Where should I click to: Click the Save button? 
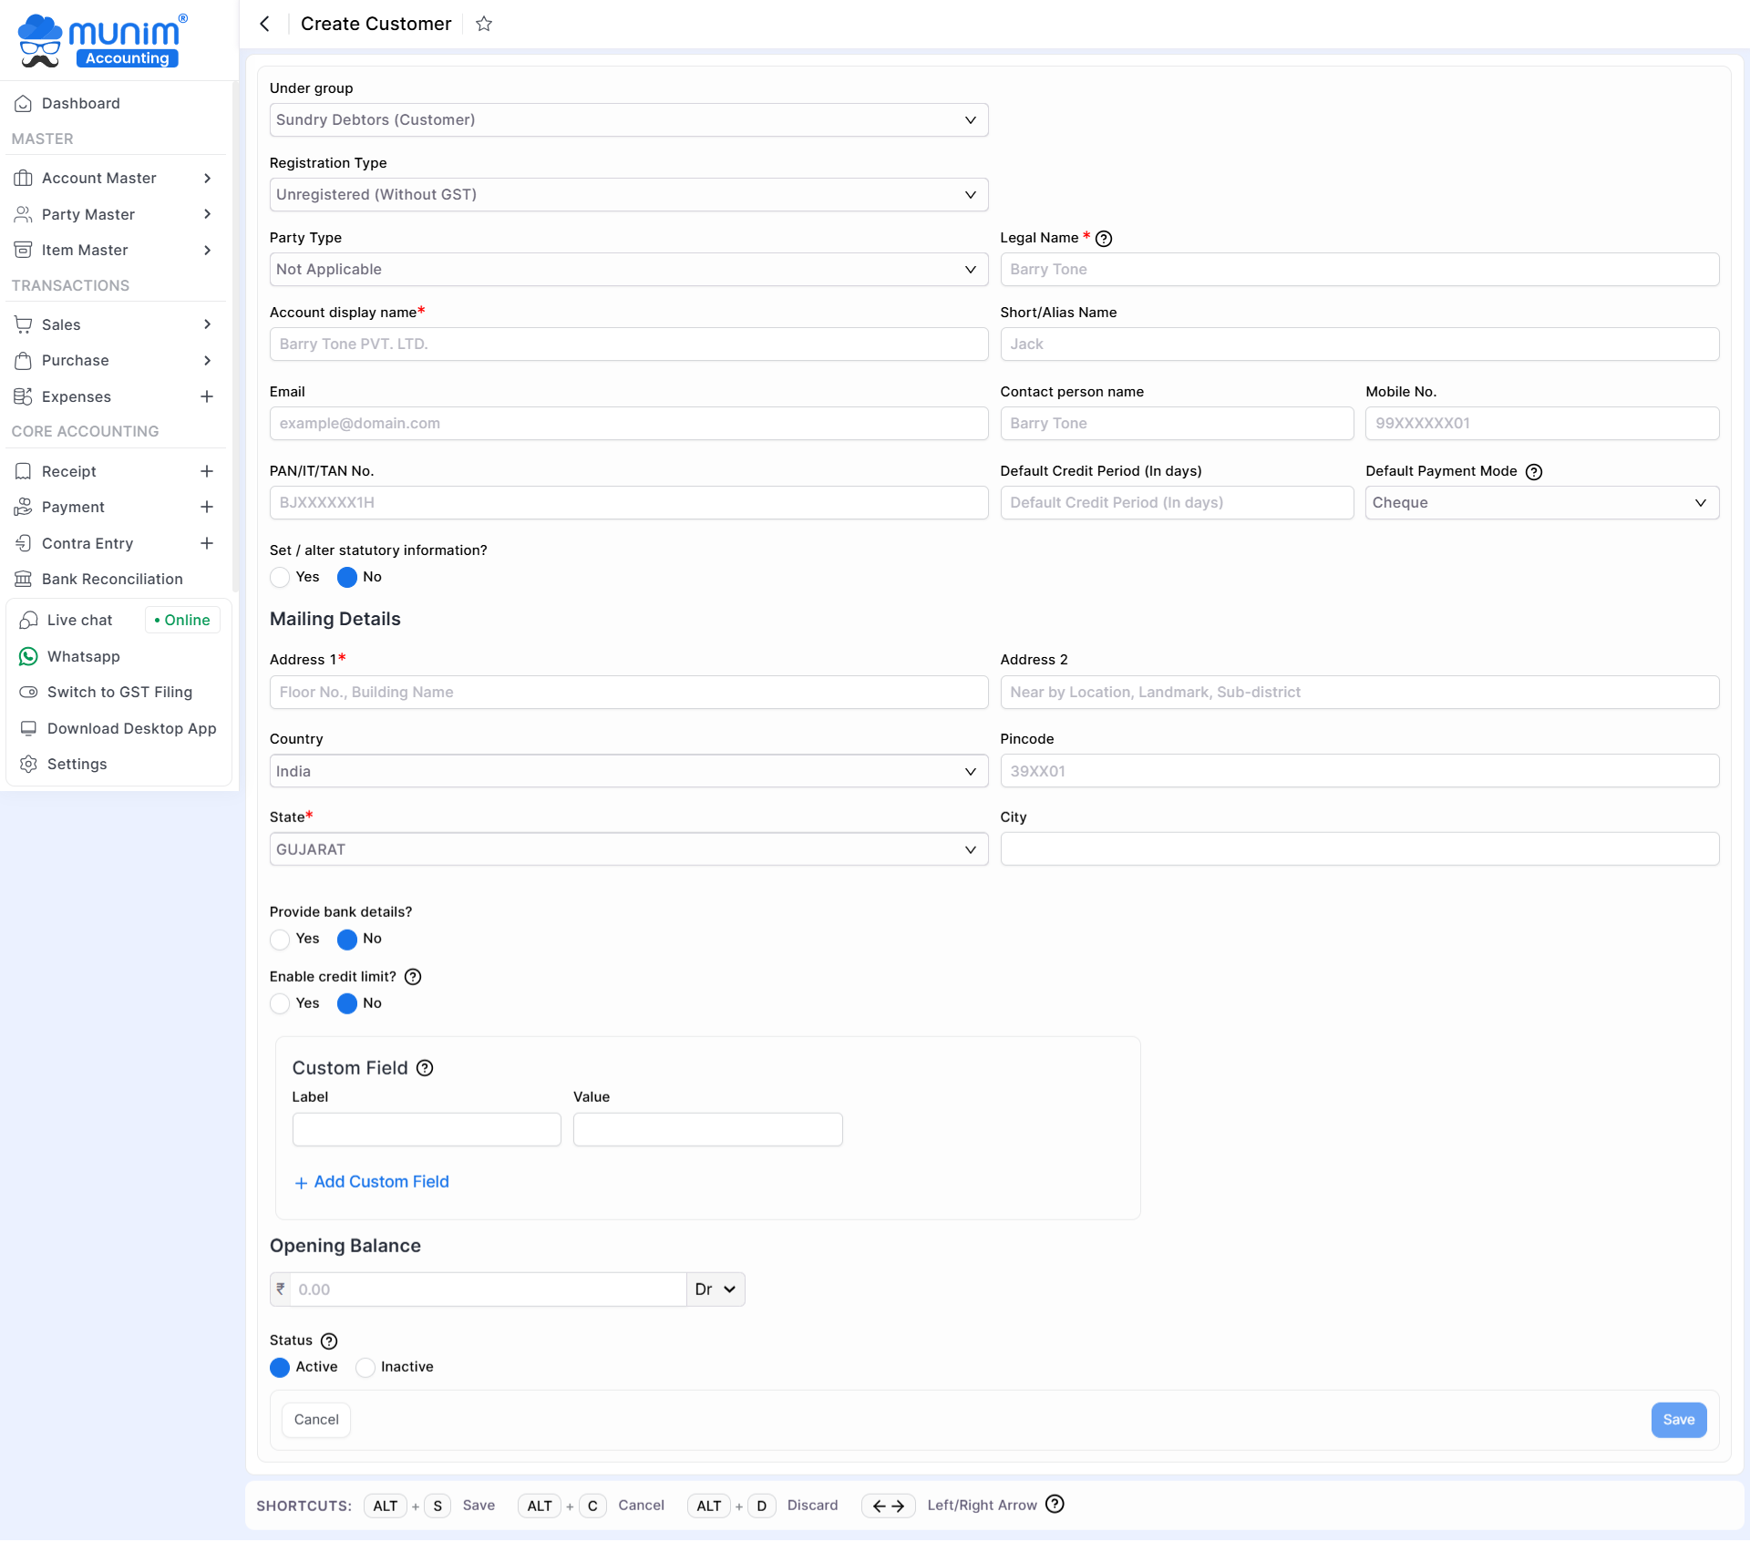tap(1678, 1420)
